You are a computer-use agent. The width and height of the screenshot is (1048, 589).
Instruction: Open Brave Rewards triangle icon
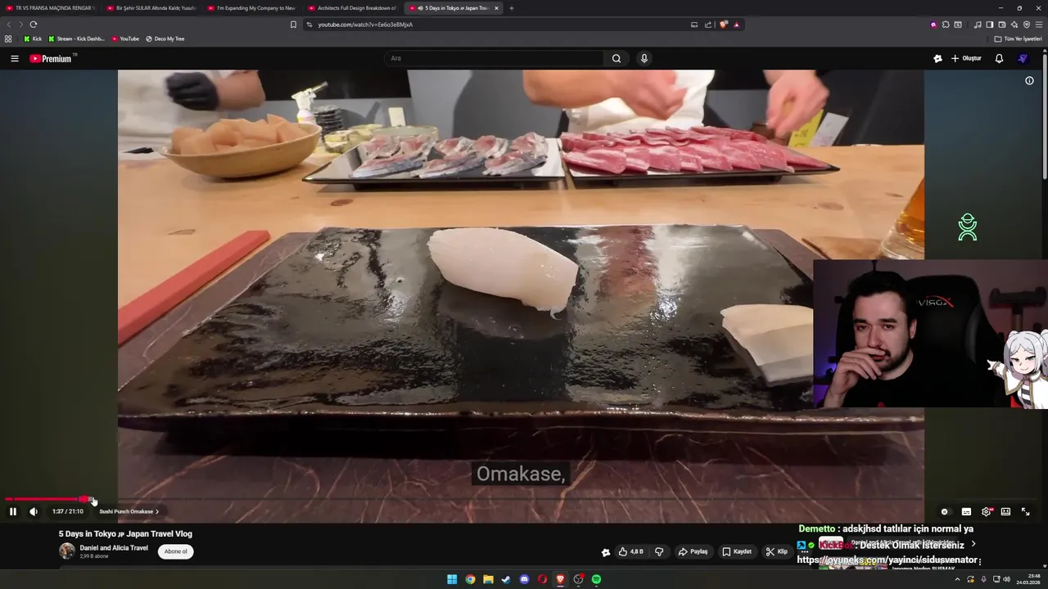[736, 25]
